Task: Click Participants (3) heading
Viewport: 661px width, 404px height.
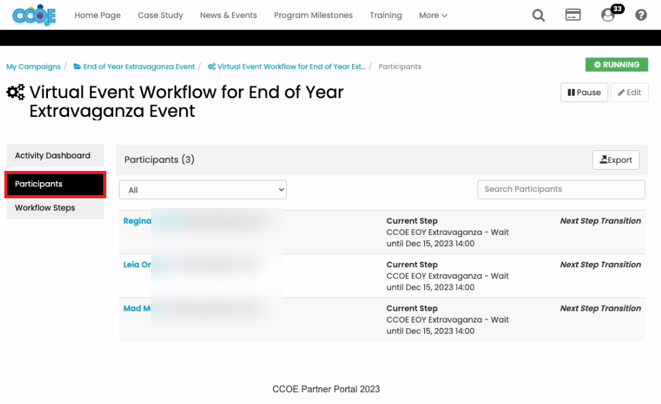Action: (159, 160)
